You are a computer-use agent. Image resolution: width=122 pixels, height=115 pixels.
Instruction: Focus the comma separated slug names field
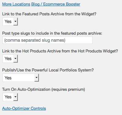pyautogui.click(x=47, y=40)
